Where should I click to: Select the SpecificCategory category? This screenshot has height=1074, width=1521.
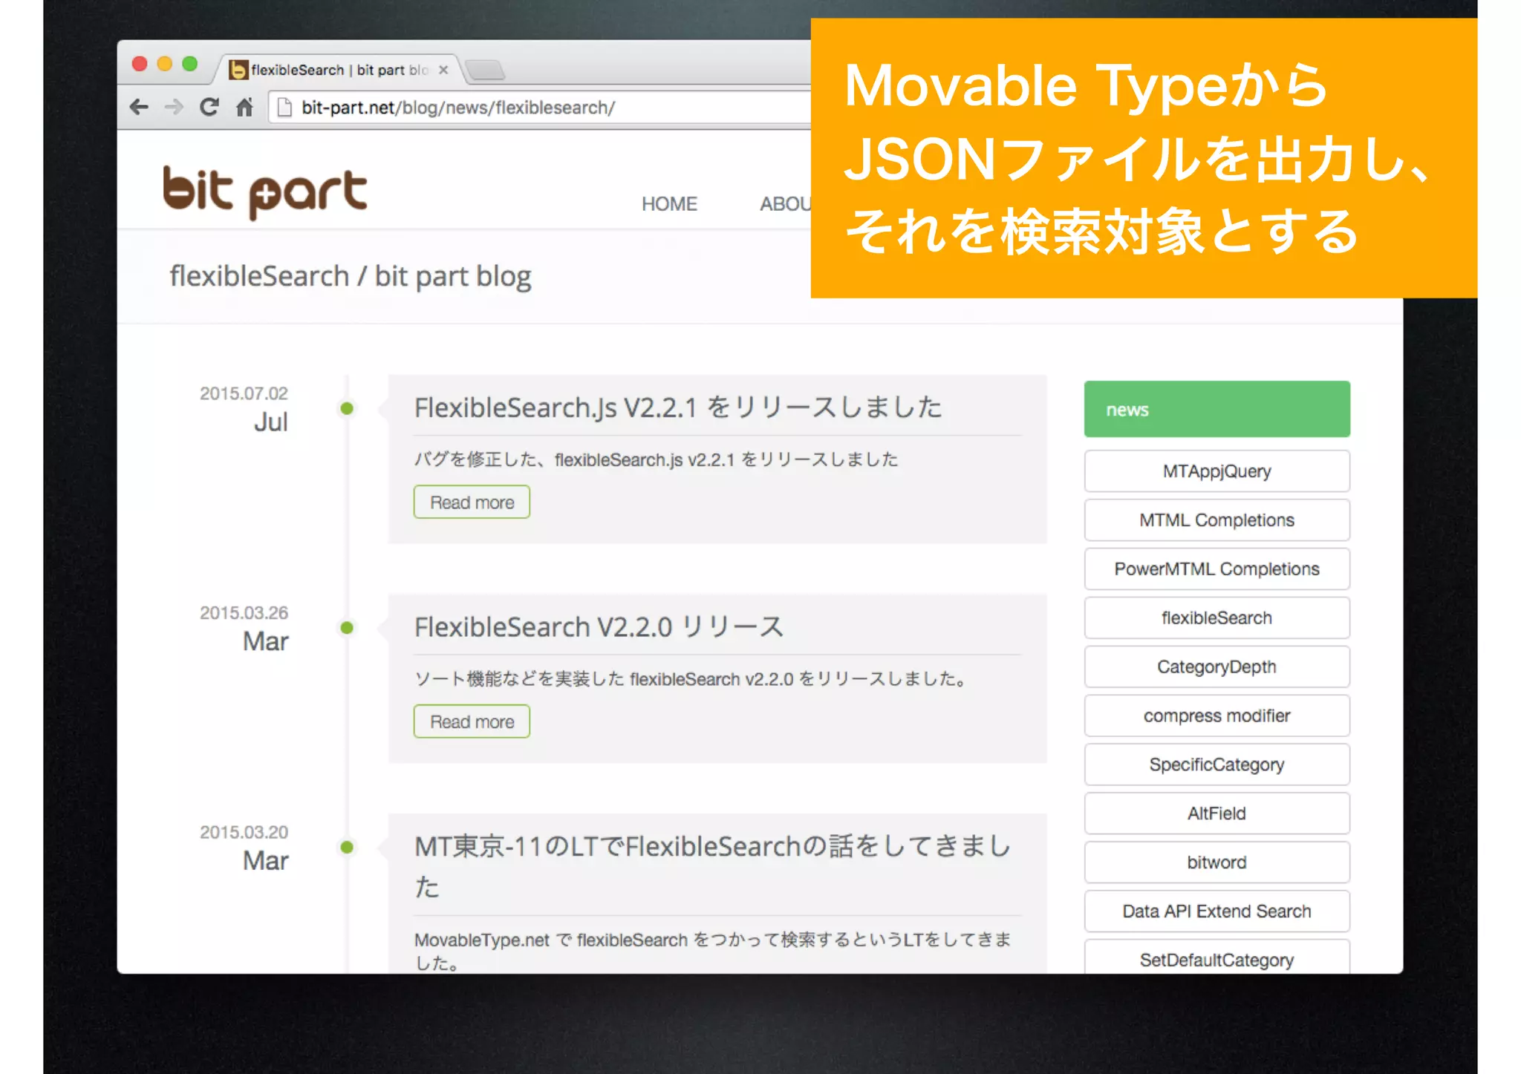(1217, 765)
